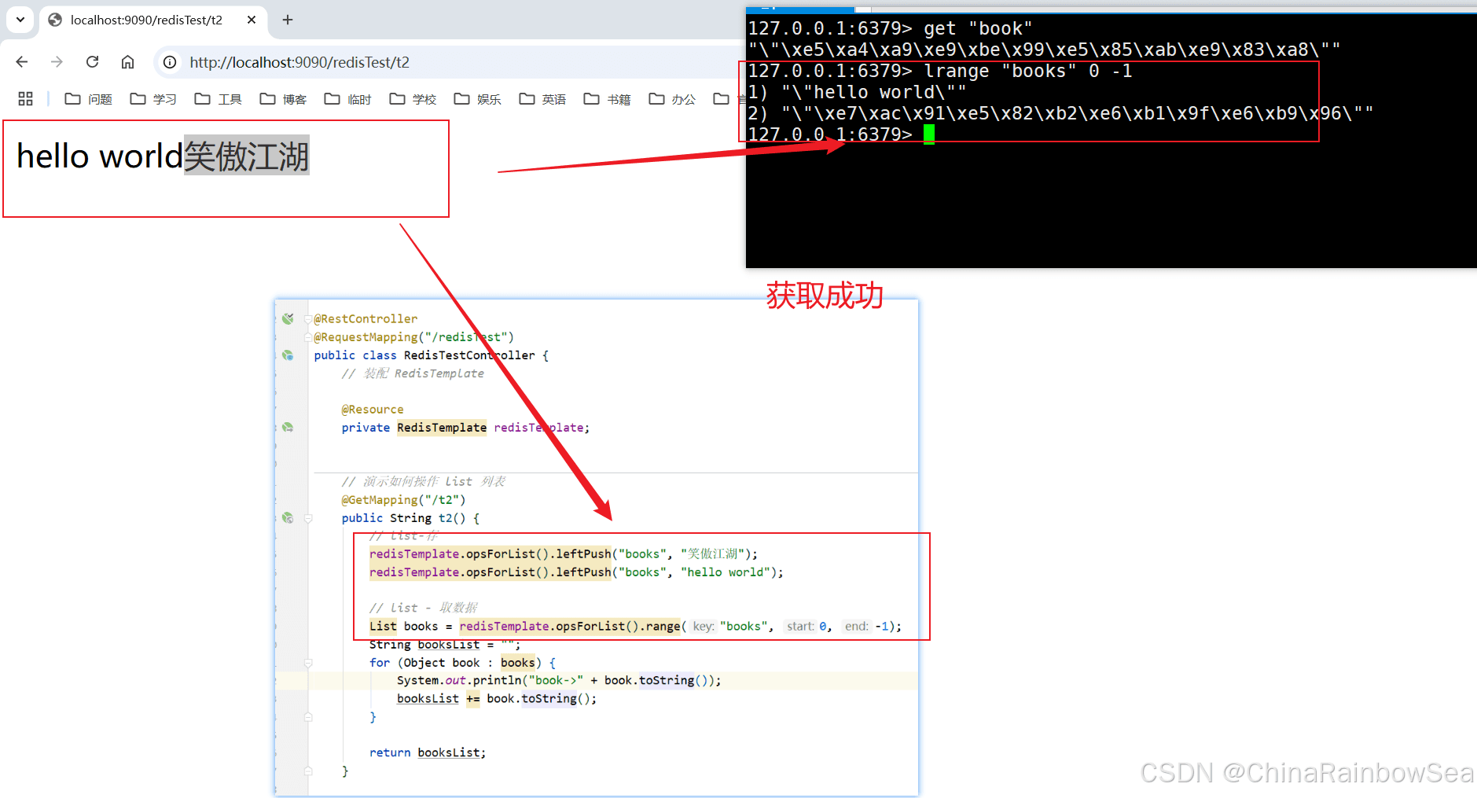This screenshot has width=1477, height=798.
Task: Reload the current page
Action: (92, 62)
